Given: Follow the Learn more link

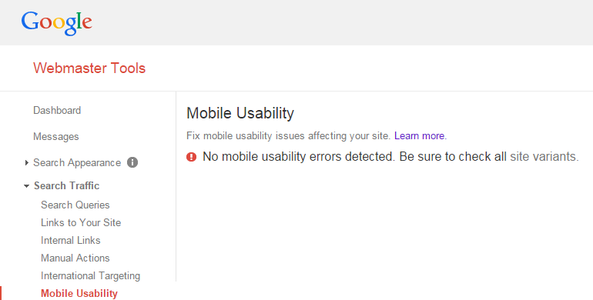Looking at the screenshot, I should pos(420,135).
